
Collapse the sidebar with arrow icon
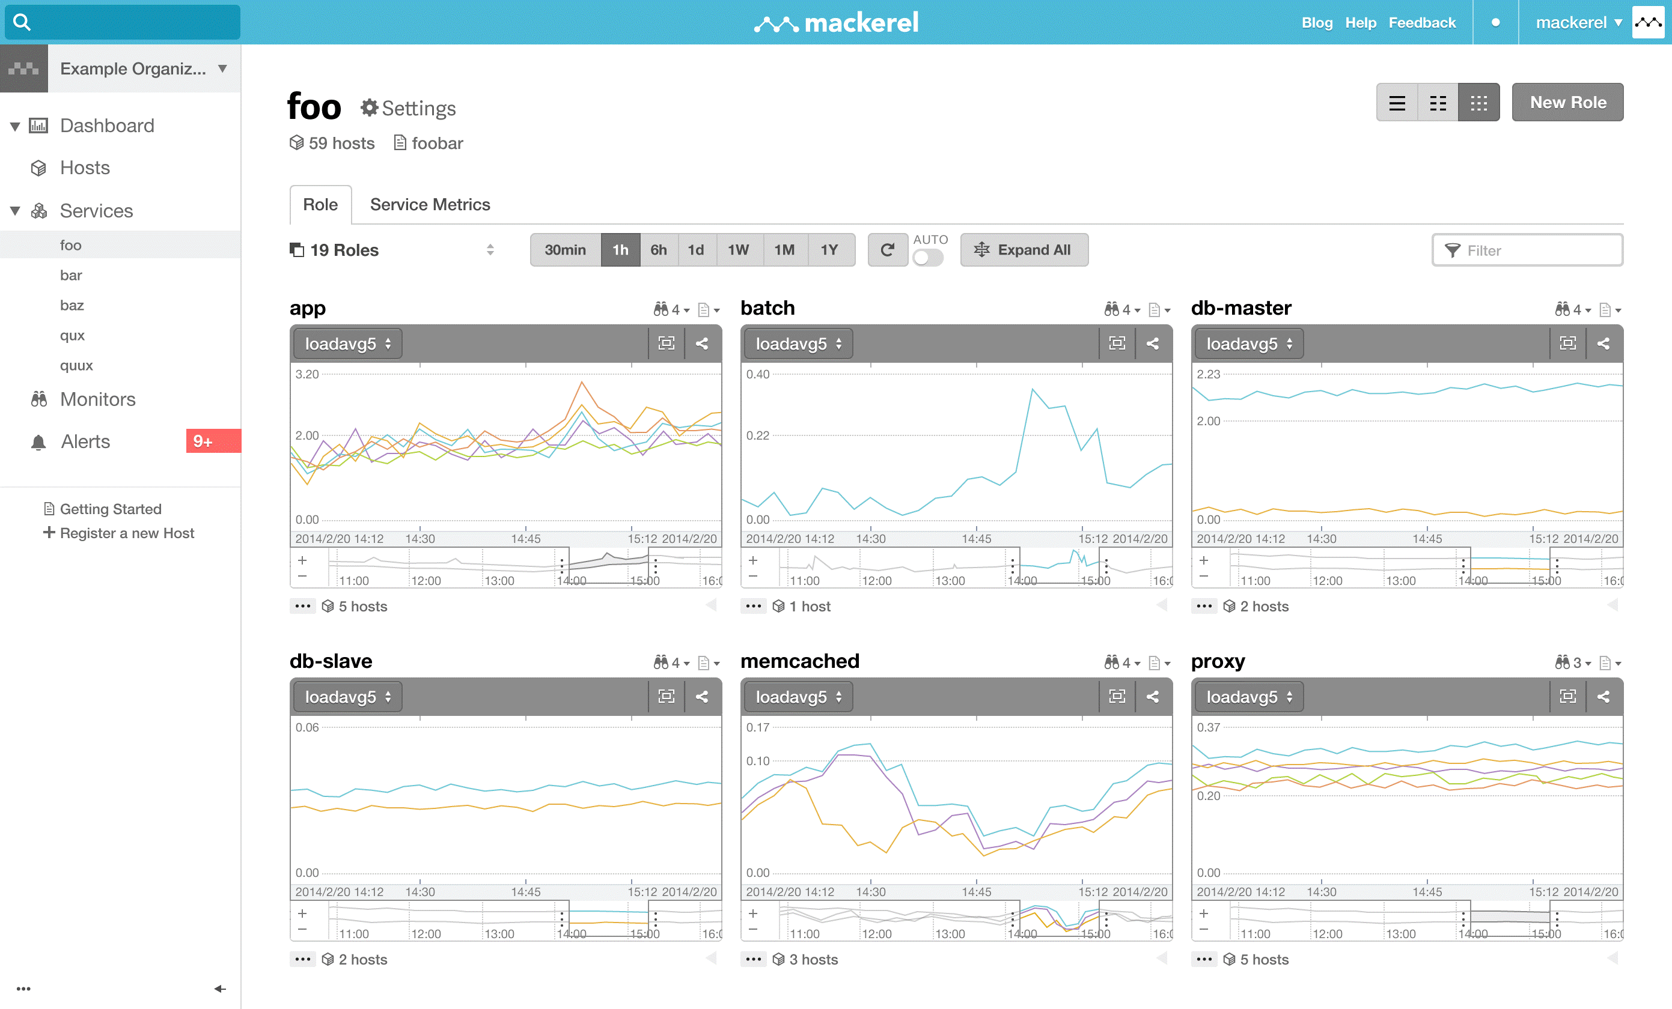point(220,989)
